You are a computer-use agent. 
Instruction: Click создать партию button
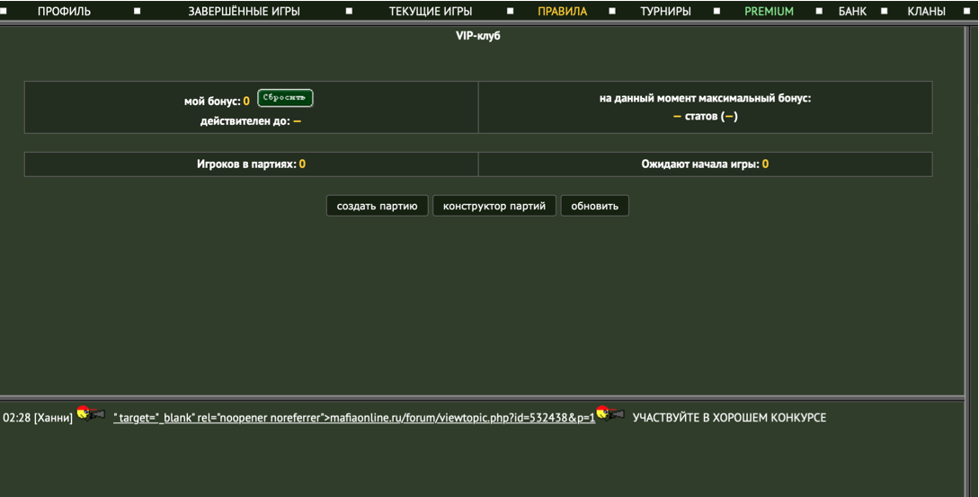pyautogui.click(x=377, y=206)
